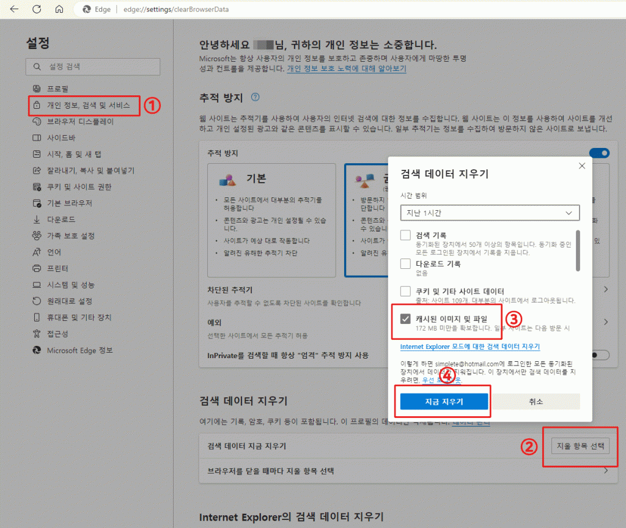
Task: Click the dialog's data list scrollbar
Action: [x=578, y=250]
